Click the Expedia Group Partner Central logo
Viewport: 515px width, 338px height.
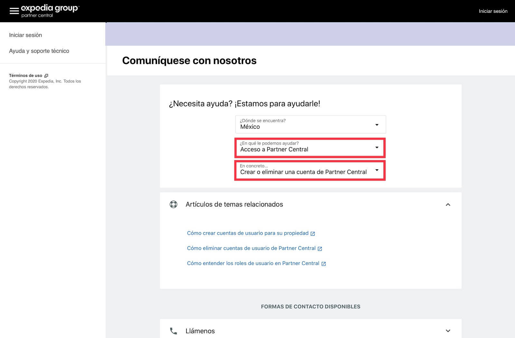click(50, 11)
